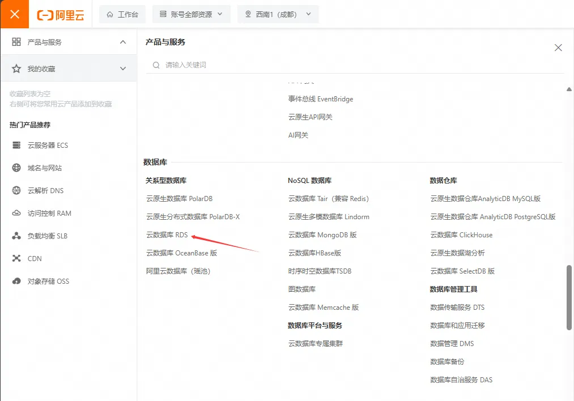Click the 关系型数据库 heading
574x401 pixels.
[x=166, y=180]
